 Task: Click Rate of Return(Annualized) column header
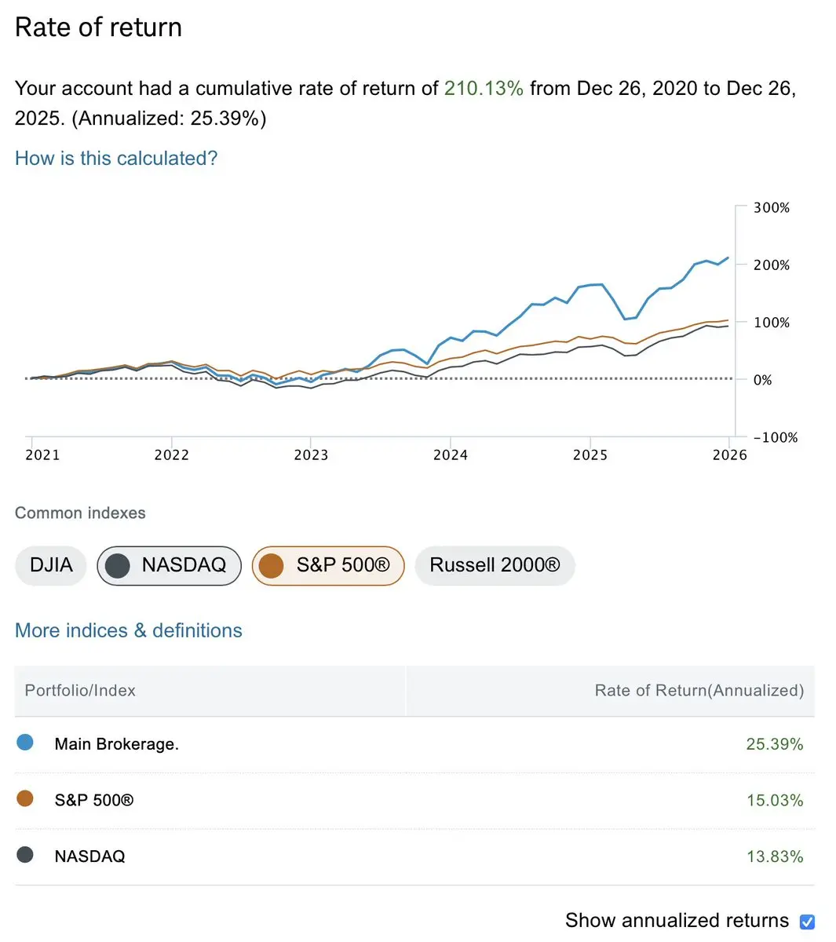point(699,691)
